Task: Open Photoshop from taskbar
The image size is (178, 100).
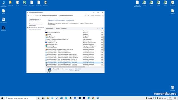Action: coord(80,98)
